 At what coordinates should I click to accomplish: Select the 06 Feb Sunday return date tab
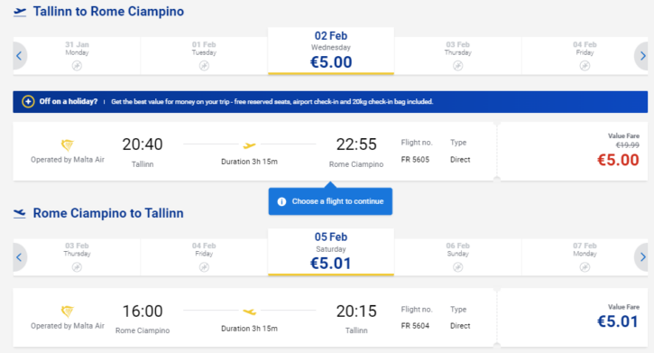(x=457, y=257)
